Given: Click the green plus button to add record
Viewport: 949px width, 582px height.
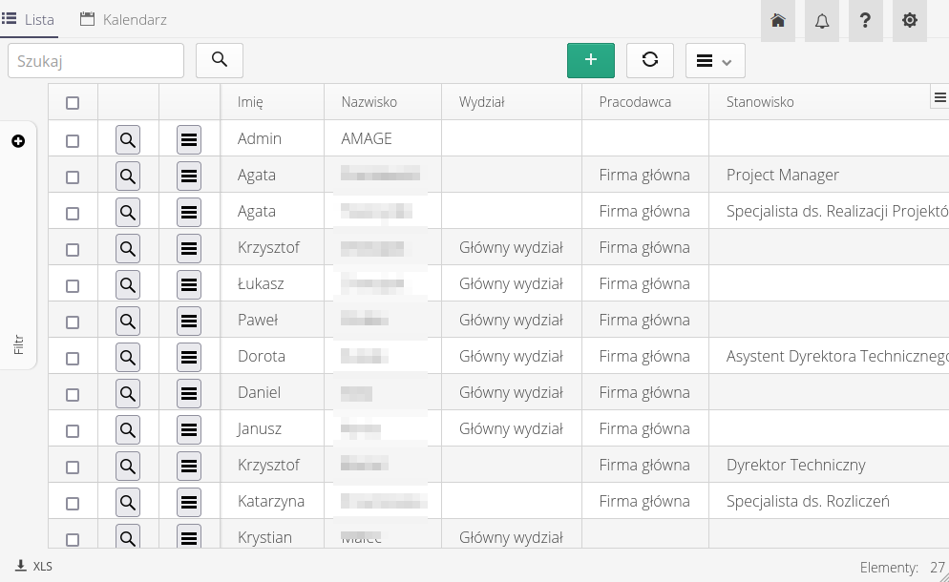Looking at the screenshot, I should coord(591,60).
